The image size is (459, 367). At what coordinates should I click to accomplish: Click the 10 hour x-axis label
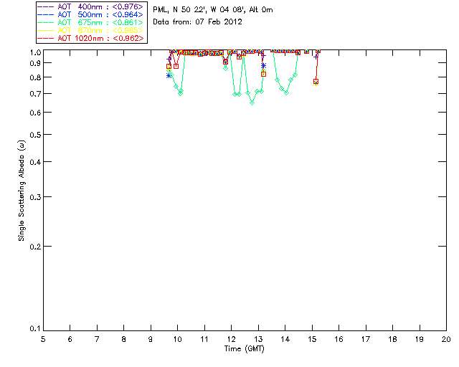(x=177, y=339)
